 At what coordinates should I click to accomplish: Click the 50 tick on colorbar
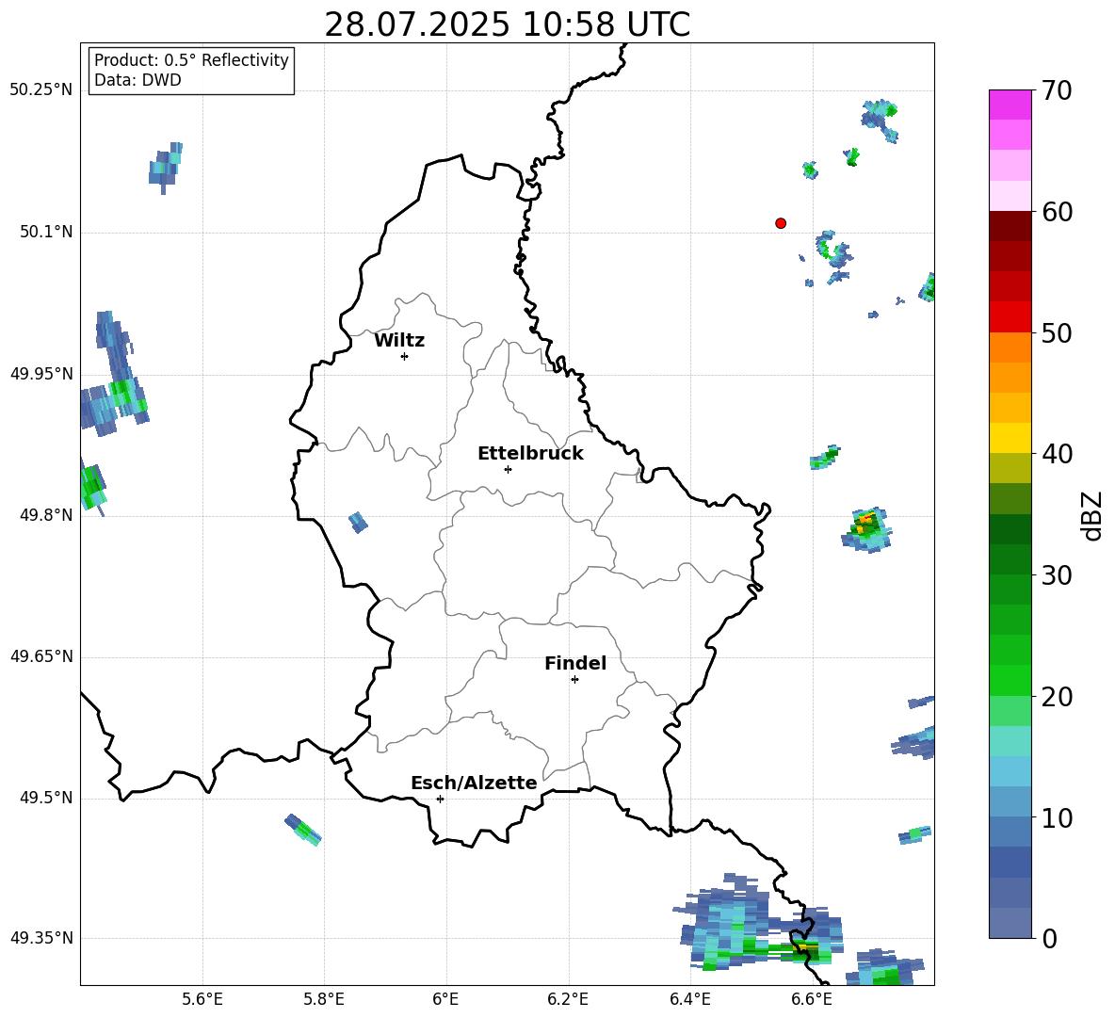[x=1057, y=332]
